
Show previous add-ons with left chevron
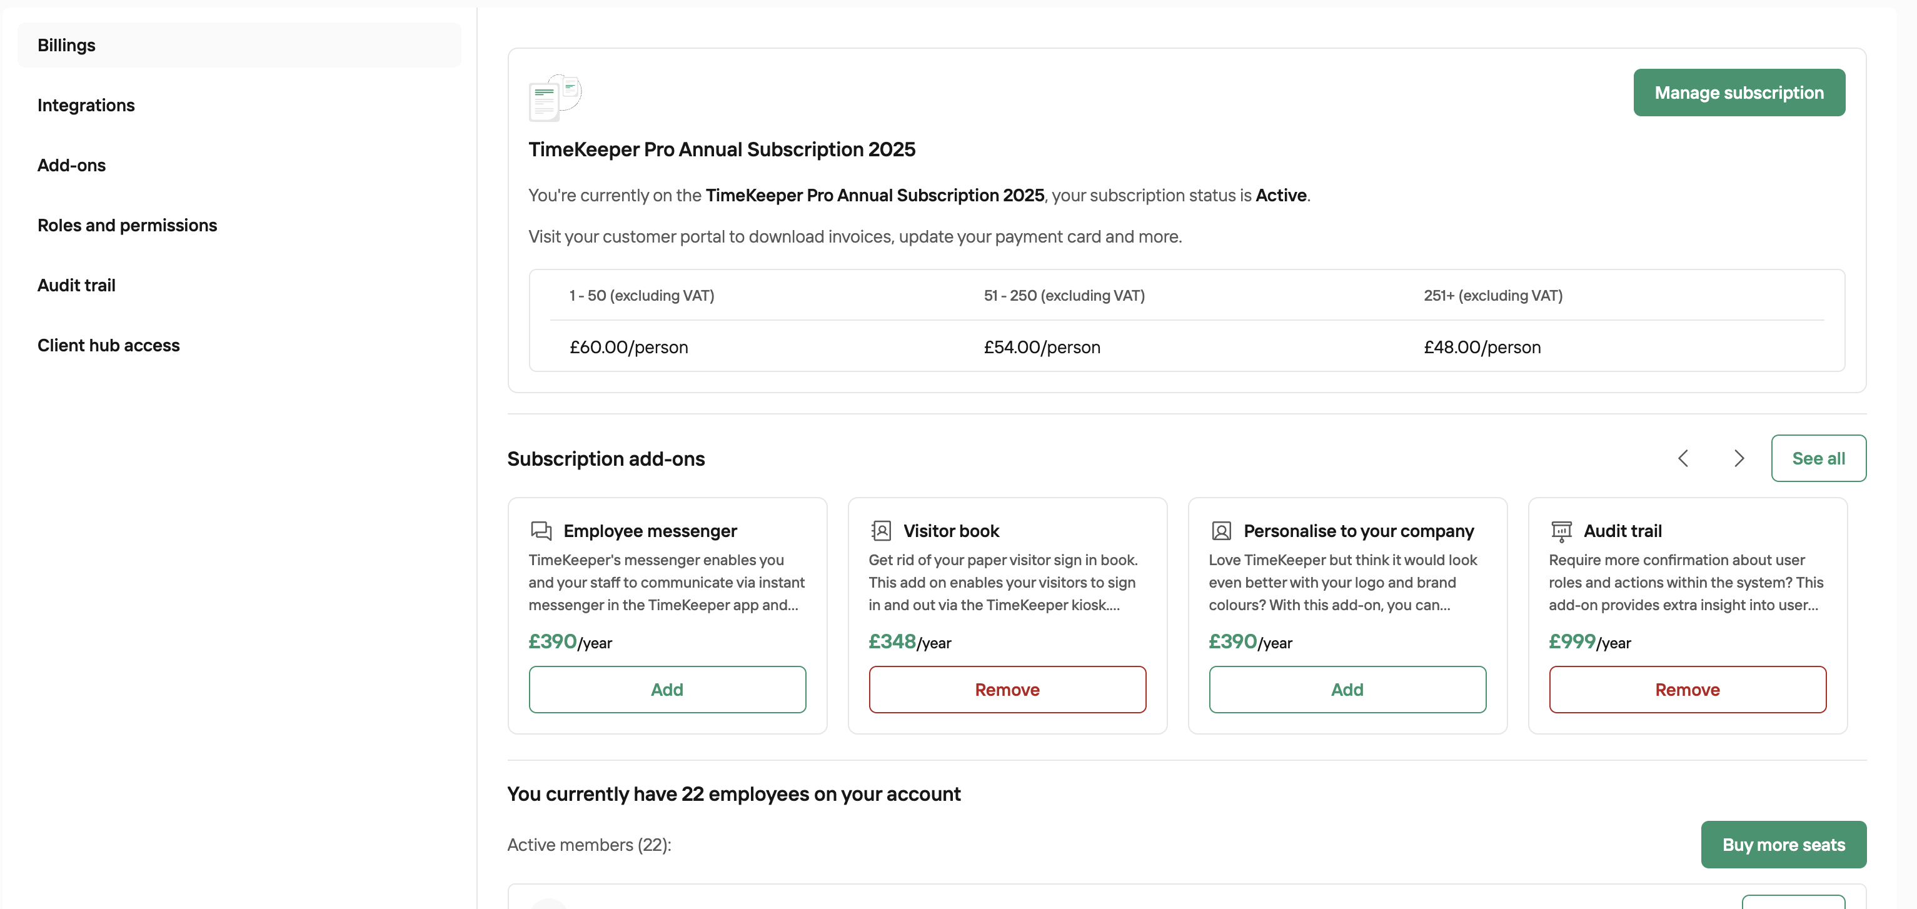pyautogui.click(x=1683, y=458)
